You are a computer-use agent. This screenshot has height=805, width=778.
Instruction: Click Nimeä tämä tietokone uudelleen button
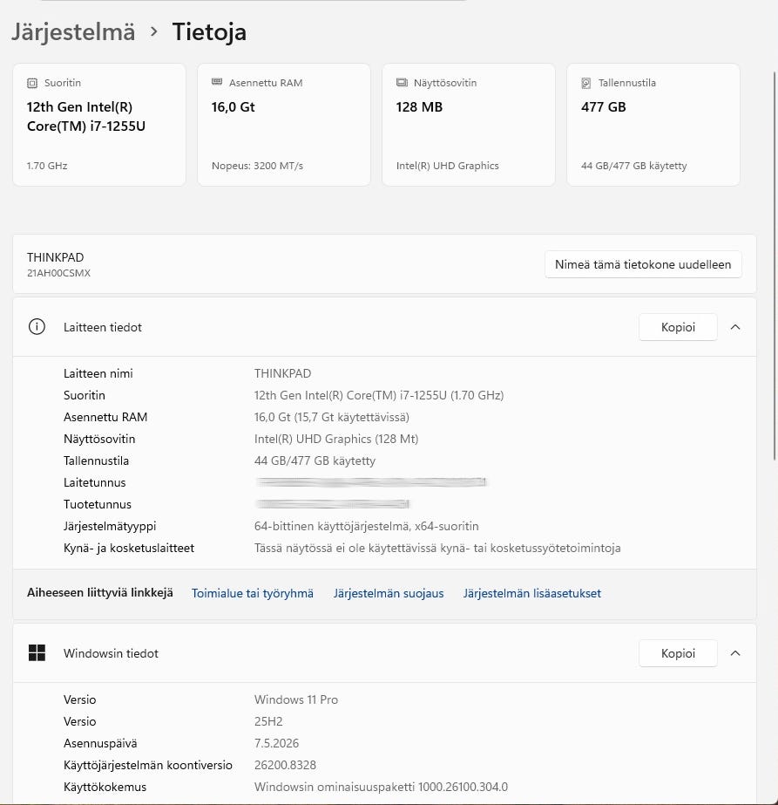[x=643, y=264]
